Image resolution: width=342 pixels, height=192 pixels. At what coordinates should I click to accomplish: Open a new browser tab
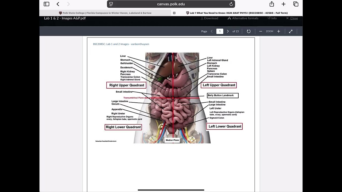[x=283, y=4]
